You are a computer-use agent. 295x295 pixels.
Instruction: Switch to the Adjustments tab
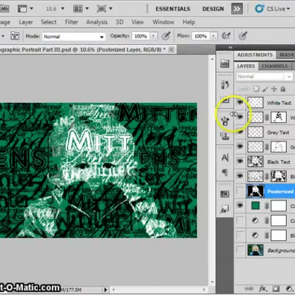[255, 55]
